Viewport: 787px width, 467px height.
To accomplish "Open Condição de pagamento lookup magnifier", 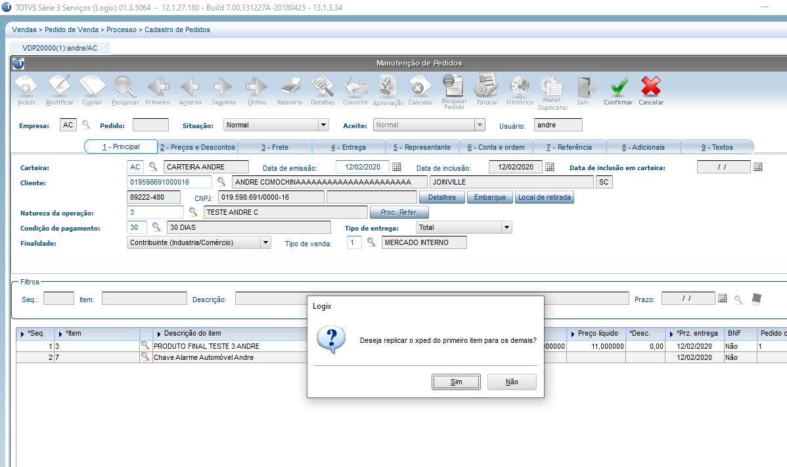I will pos(156,227).
